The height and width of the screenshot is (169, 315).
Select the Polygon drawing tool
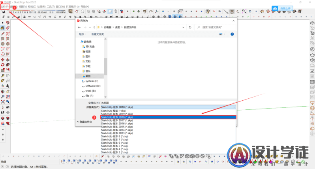point(8,43)
